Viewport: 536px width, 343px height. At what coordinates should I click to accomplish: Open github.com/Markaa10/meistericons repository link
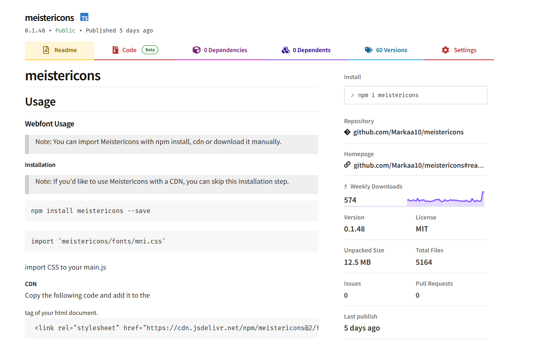pos(408,132)
